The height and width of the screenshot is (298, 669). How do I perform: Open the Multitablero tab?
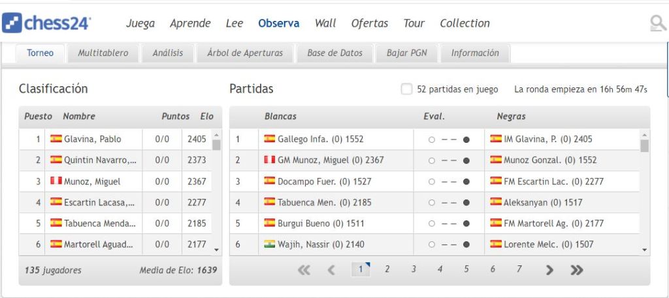pos(103,53)
